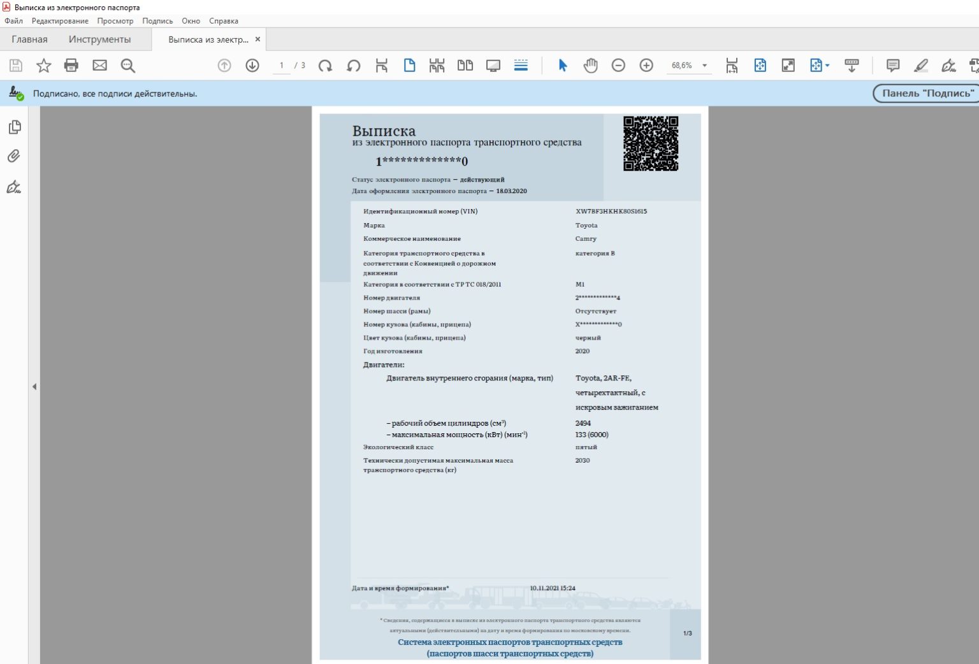This screenshot has width=979, height=664.
Task: Open the Файл menu
Action: click(x=13, y=21)
